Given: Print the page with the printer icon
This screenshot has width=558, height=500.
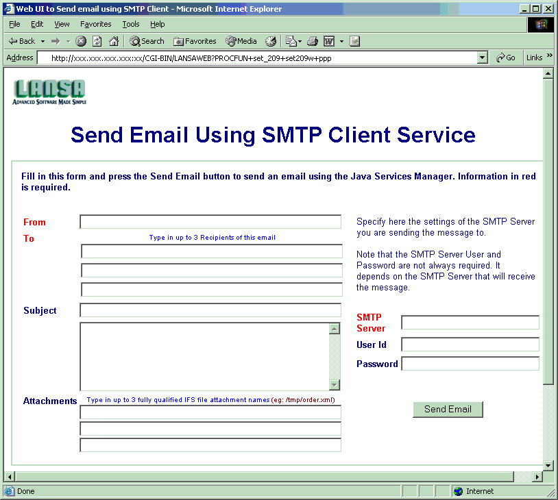Looking at the screenshot, I should [313, 41].
